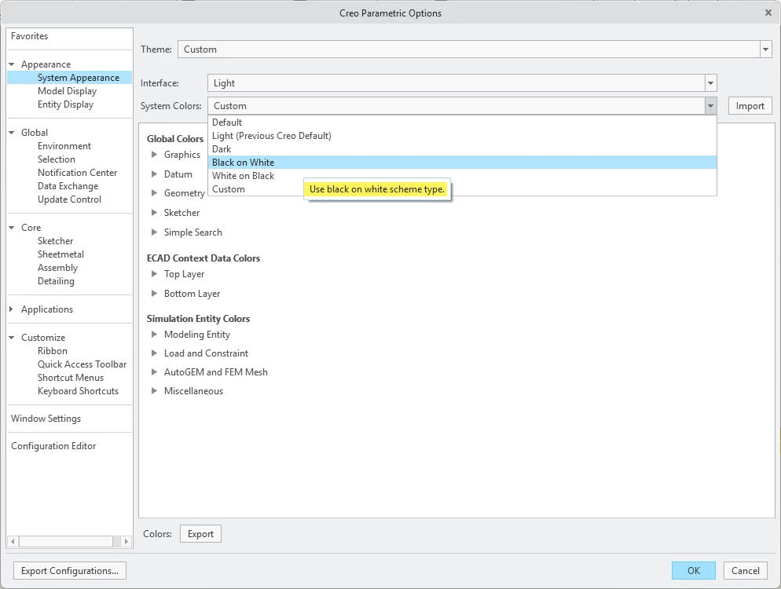Click sidebar scrollbar left arrow
The height and width of the screenshot is (589, 781).
click(x=13, y=541)
